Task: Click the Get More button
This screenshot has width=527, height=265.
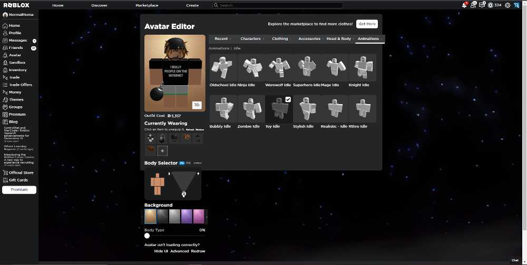Action: click(367, 24)
